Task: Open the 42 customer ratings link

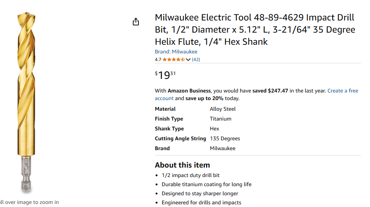Action: click(196, 60)
